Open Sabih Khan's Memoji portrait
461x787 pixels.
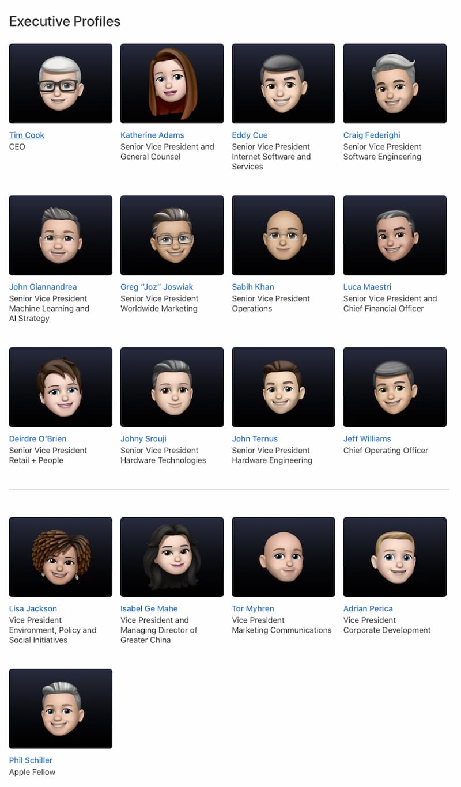284,235
